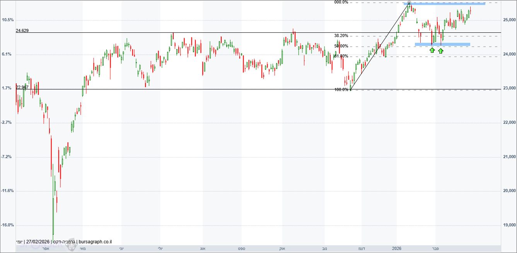Click the דצמ month label on time axis
Image resolution: width=517 pixels, height=253 pixels.
click(x=362, y=249)
